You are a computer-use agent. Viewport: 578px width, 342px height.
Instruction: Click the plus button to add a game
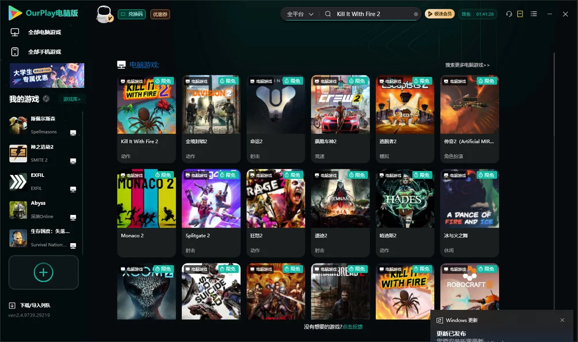pos(43,272)
